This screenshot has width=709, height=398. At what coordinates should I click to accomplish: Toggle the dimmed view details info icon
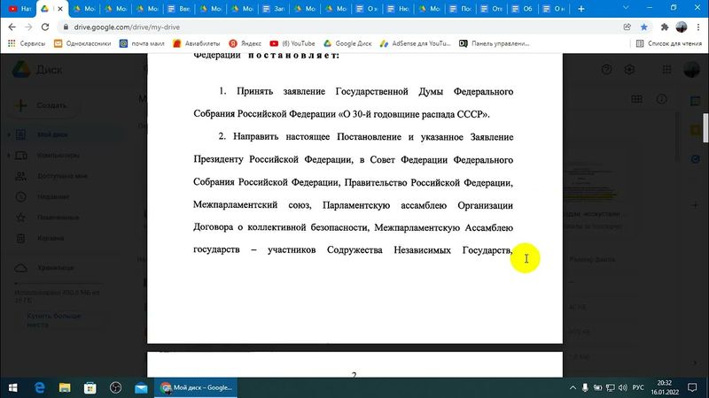coord(661,99)
